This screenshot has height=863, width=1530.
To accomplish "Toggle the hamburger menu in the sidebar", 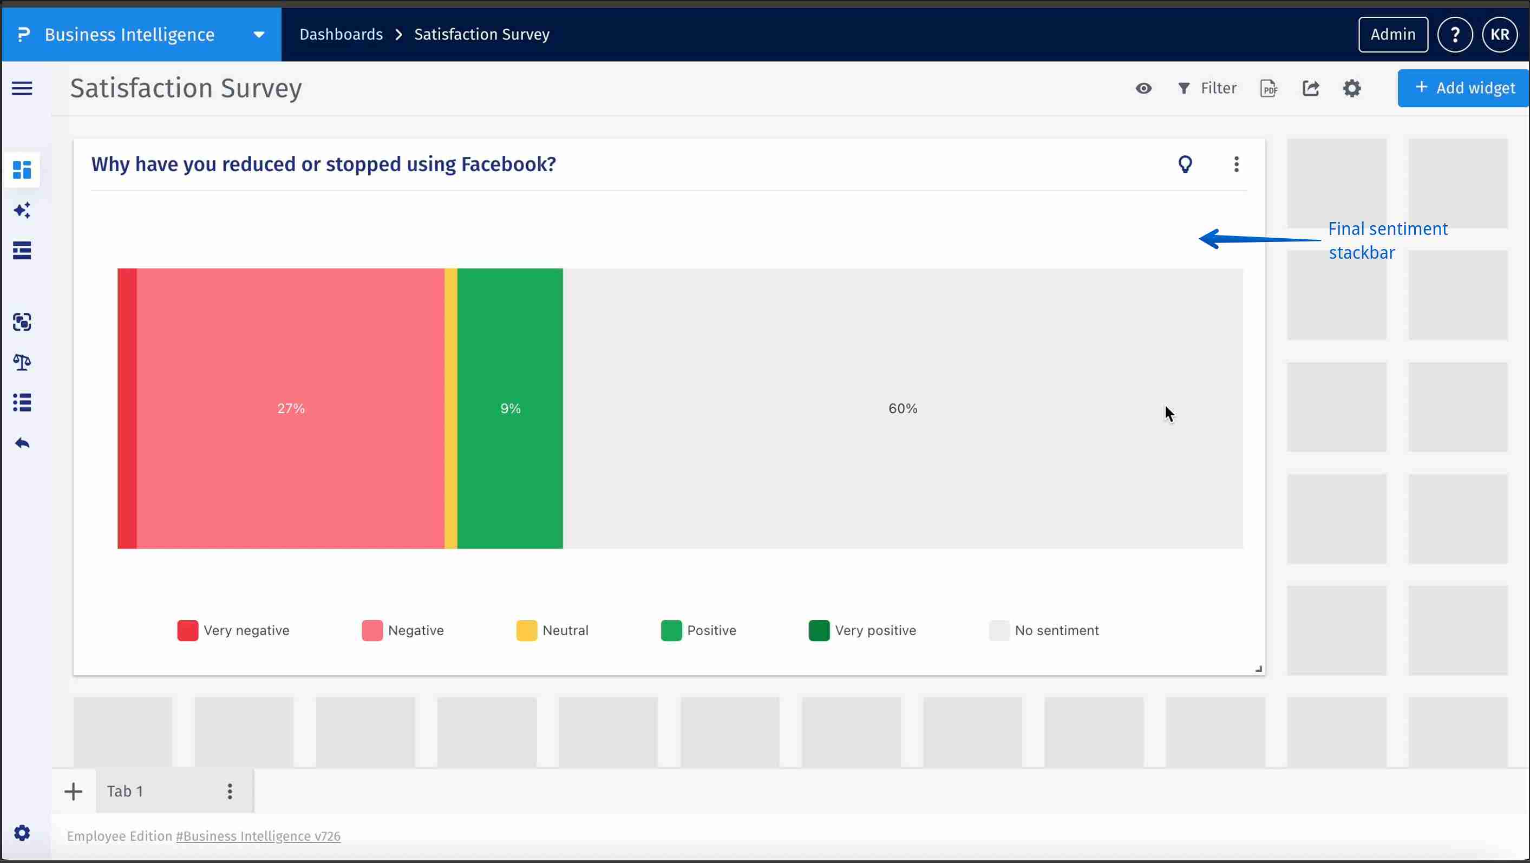I will pos(21,88).
